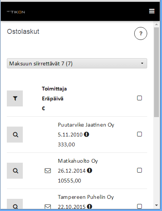Screen dimensions: 162x211
Task: Select supplier name Puutarvike Jaatinen Oy
Action: coord(86,125)
